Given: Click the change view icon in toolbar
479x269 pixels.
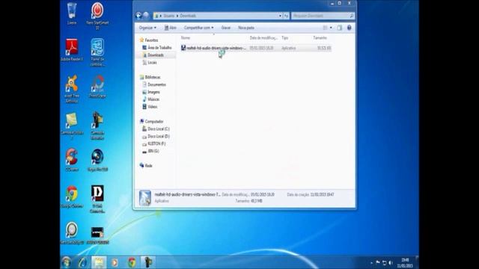Looking at the screenshot, I should point(326,28).
